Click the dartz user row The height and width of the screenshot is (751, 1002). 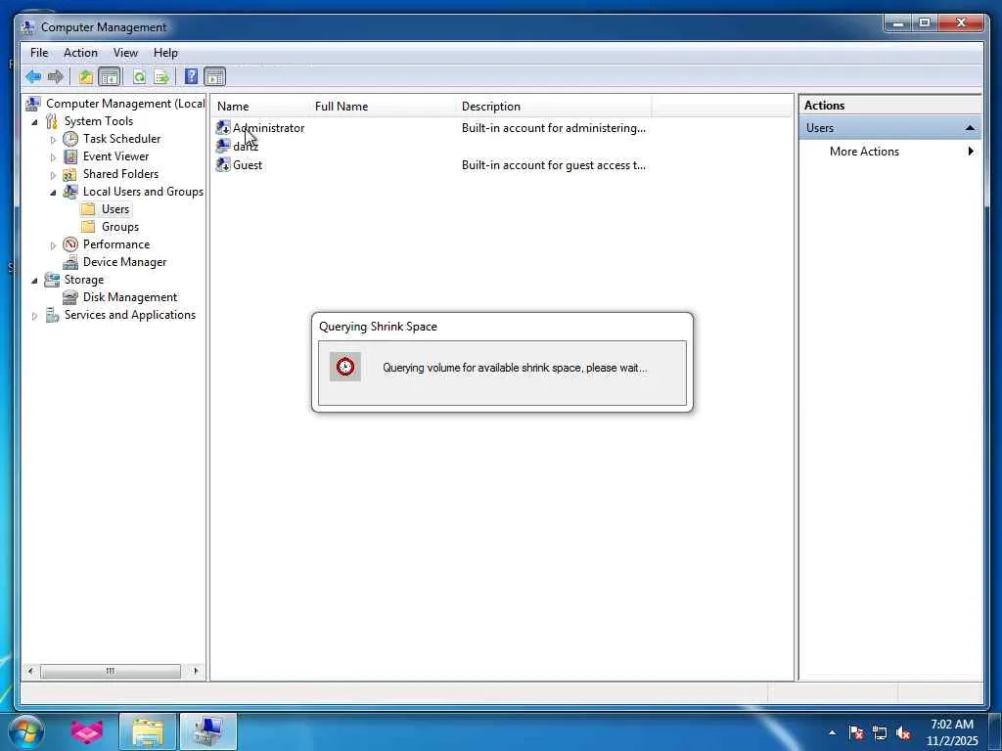click(x=246, y=147)
